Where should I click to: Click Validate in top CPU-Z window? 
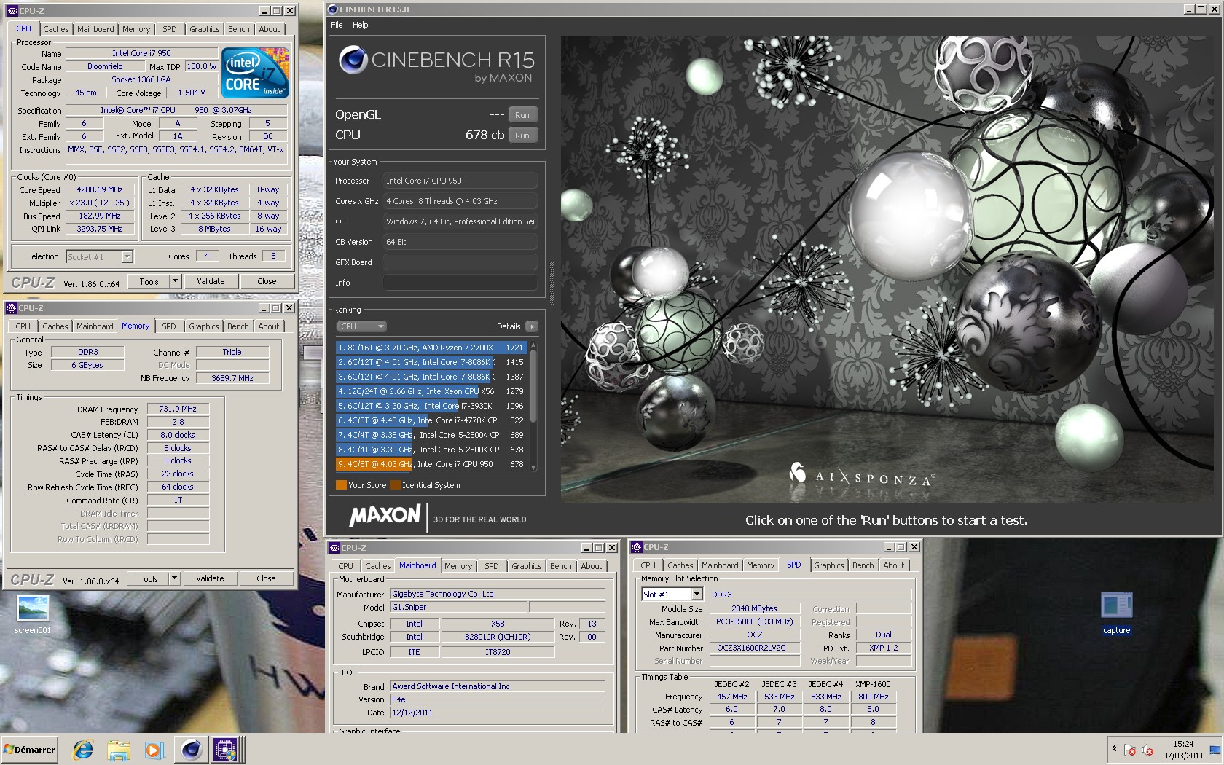point(211,281)
